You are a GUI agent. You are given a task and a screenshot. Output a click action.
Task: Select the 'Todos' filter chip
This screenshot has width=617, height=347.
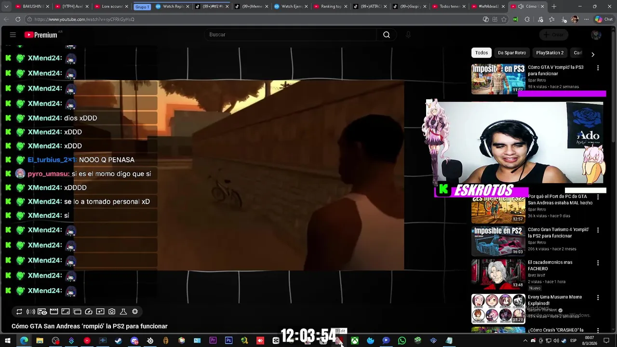(482, 53)
